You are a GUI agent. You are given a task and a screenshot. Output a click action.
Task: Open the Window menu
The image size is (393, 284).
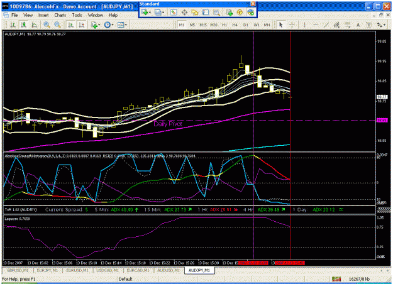click(x=95, y=15)
